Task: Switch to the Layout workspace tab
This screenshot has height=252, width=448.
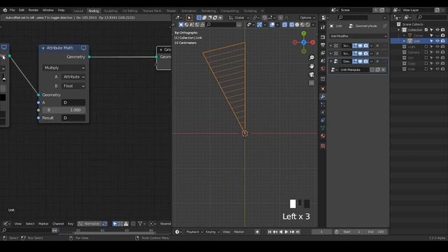Action: pos(78,11)
